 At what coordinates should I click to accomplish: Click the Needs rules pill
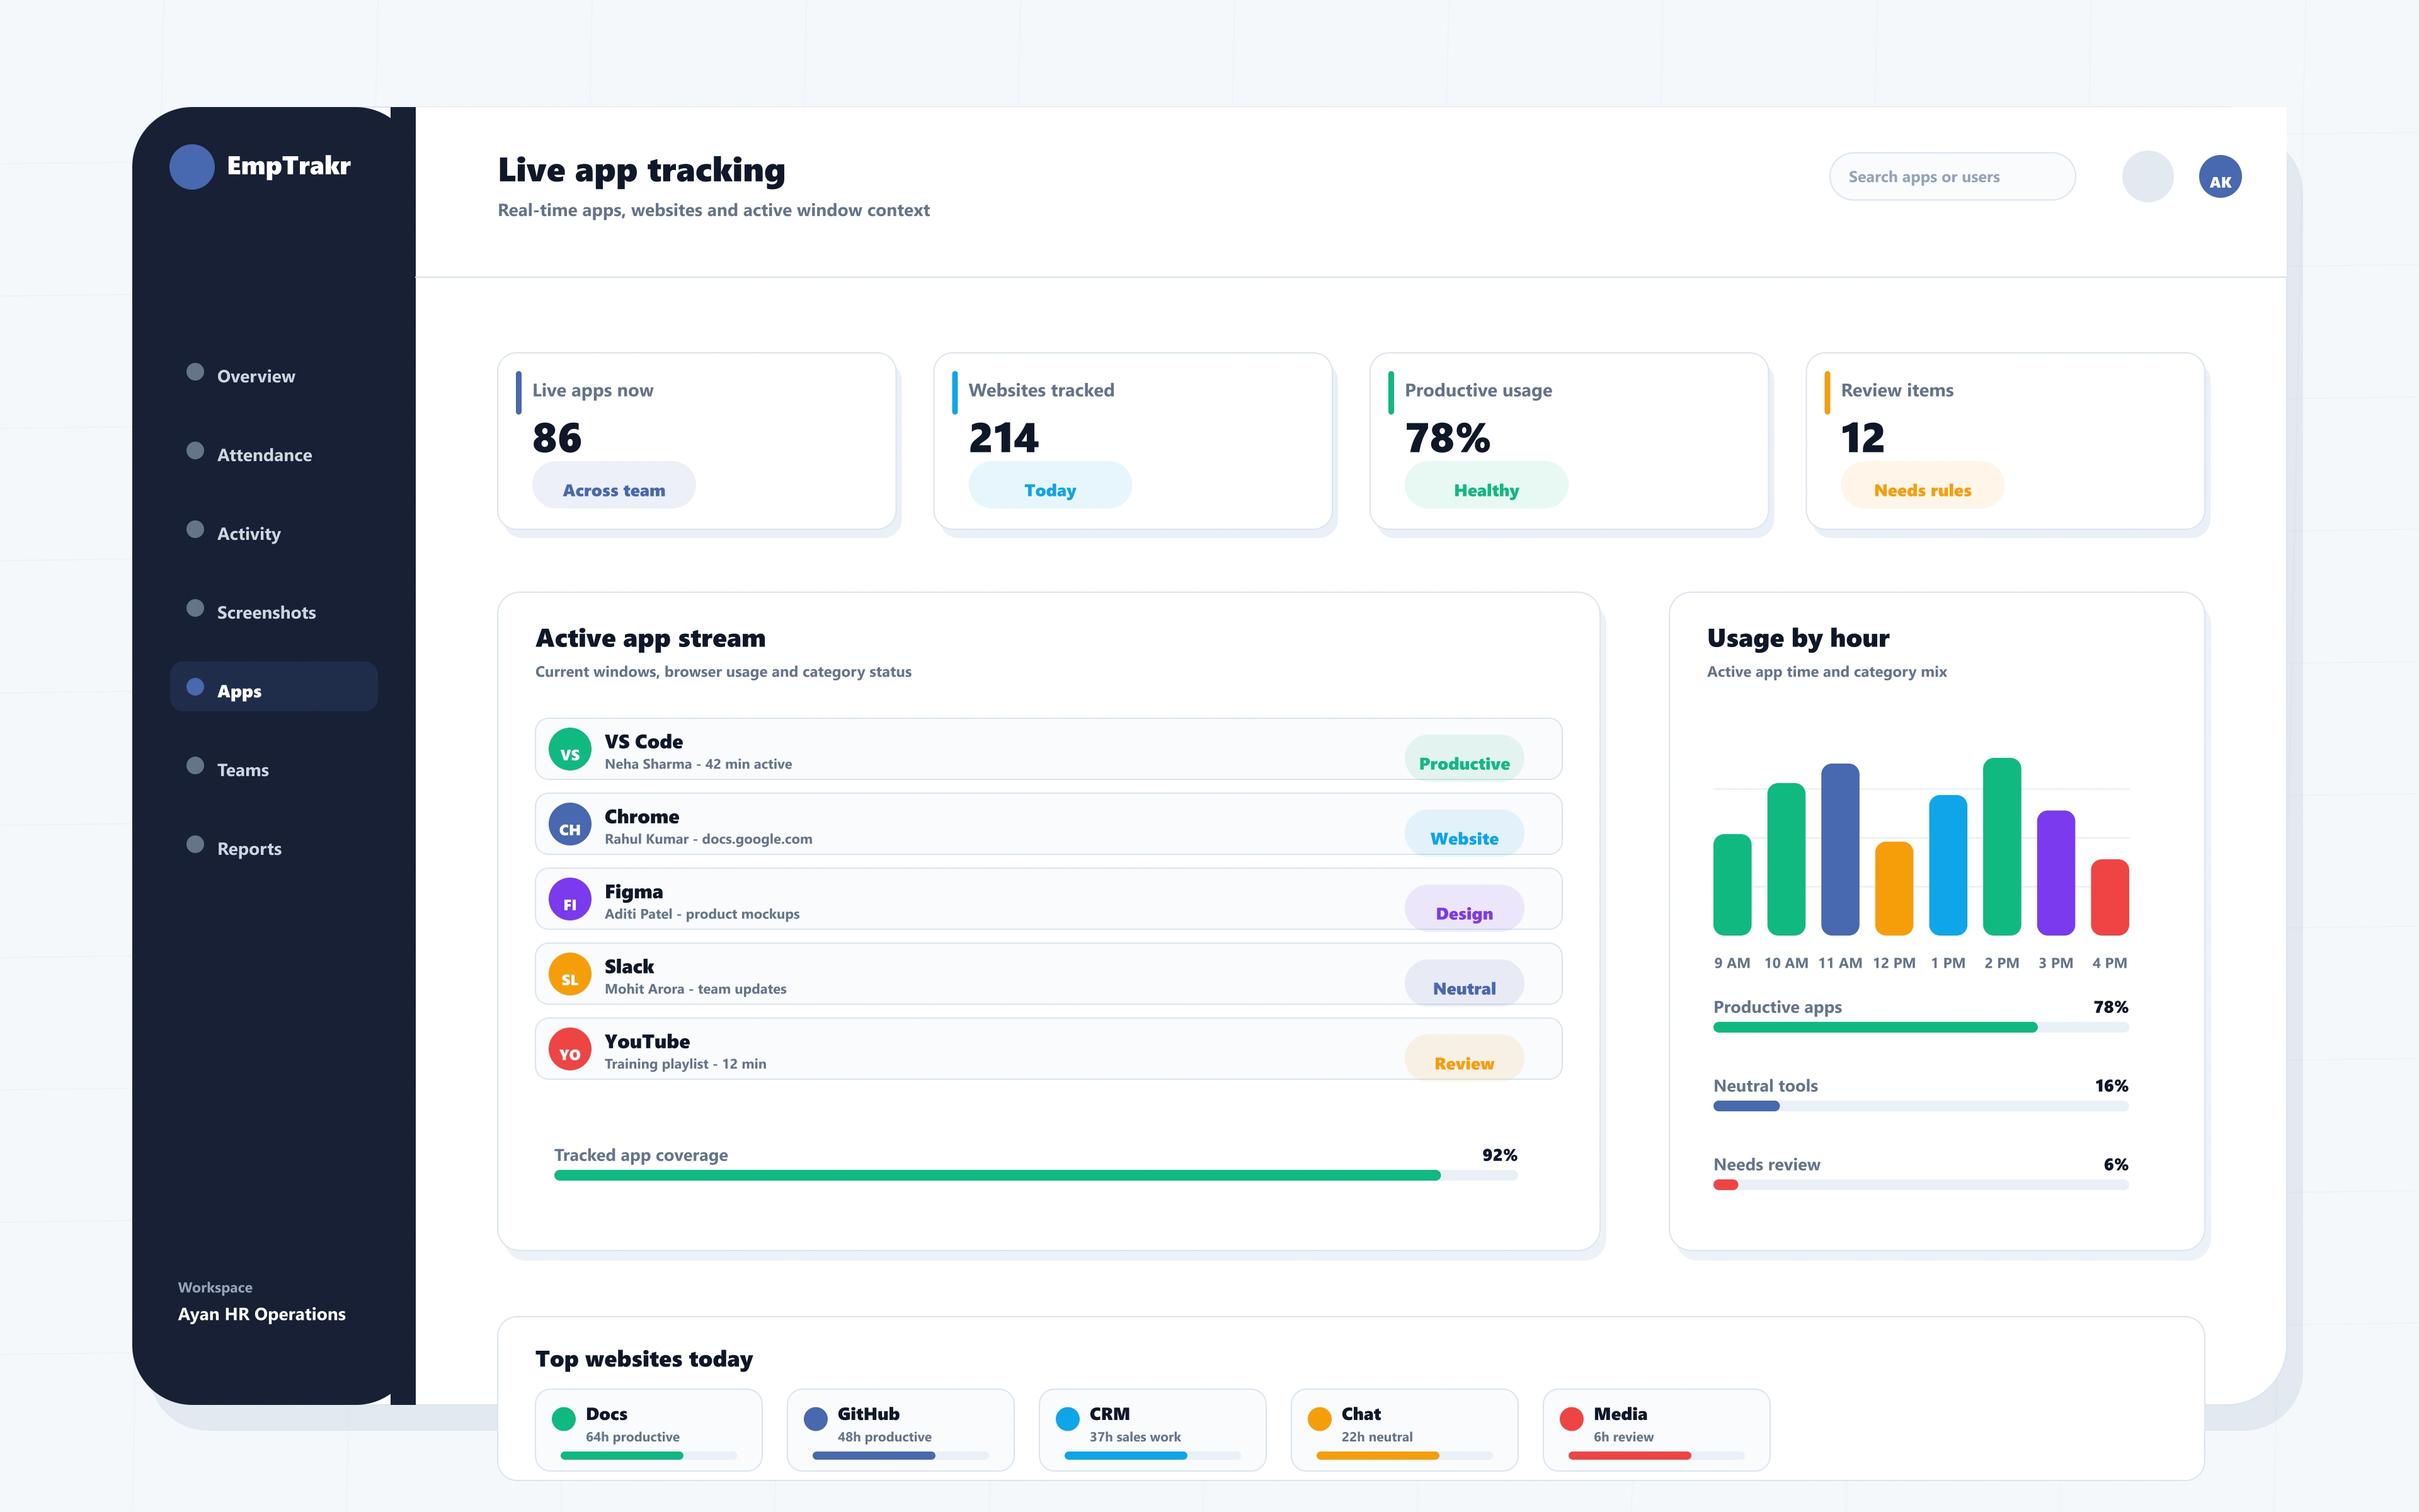pyautogui.click(x=1922, y=486)
